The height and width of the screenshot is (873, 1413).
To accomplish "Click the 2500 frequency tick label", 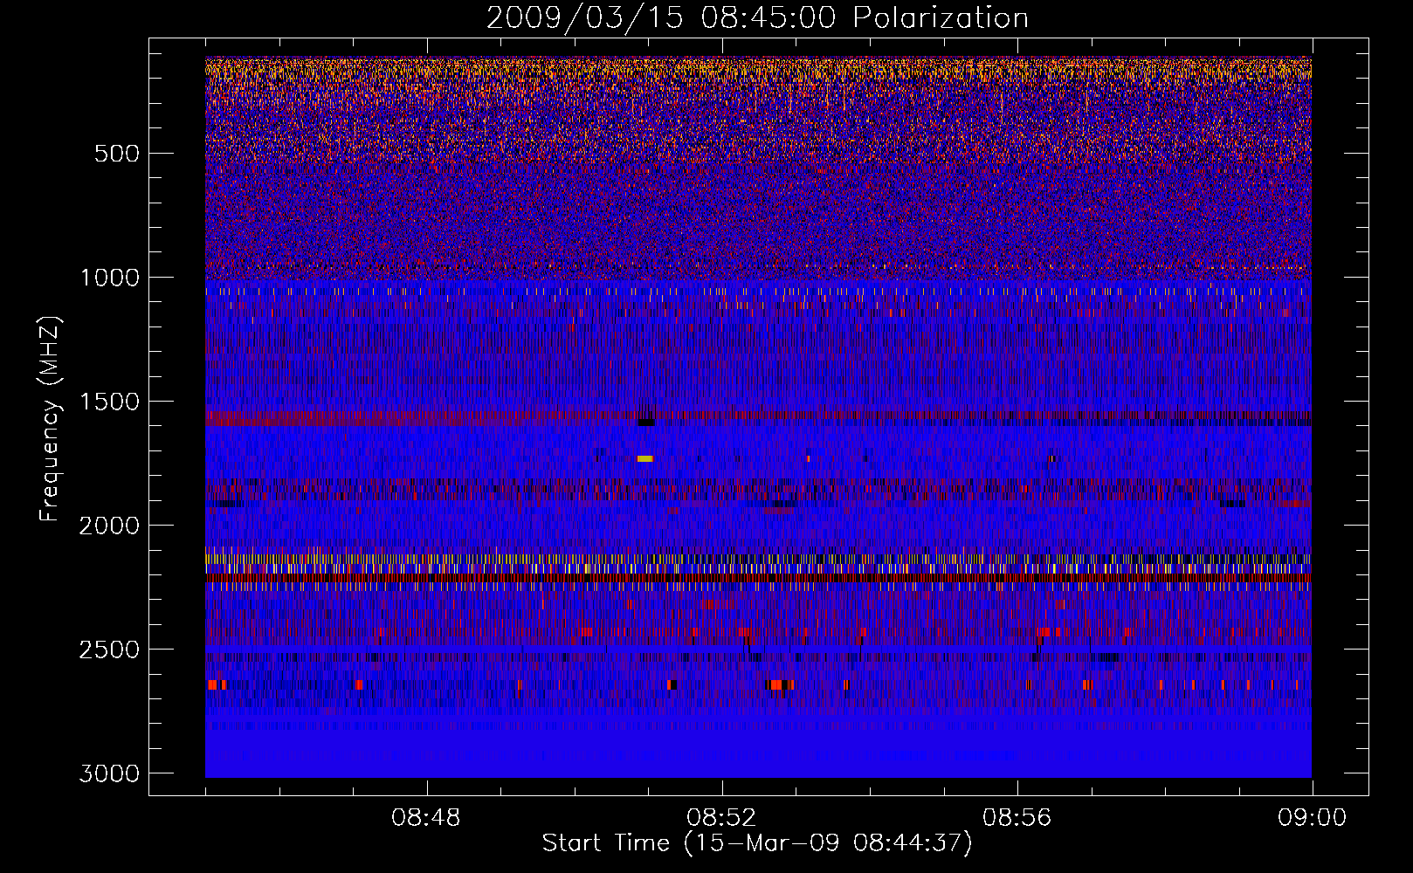I will [x=109, y=650].
